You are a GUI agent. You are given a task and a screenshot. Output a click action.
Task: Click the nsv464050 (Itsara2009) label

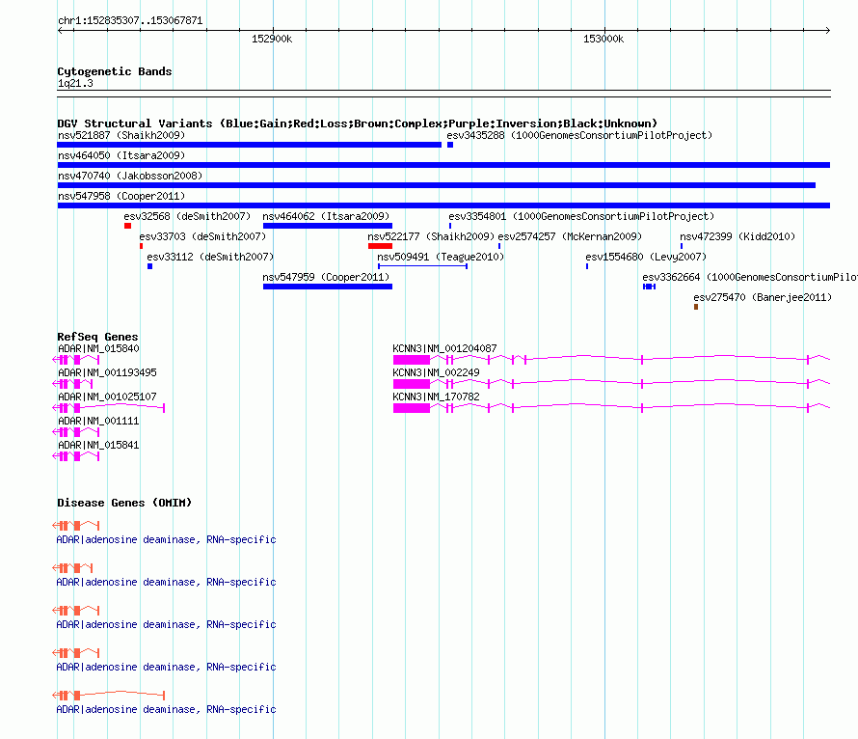[x=121, y=155]
